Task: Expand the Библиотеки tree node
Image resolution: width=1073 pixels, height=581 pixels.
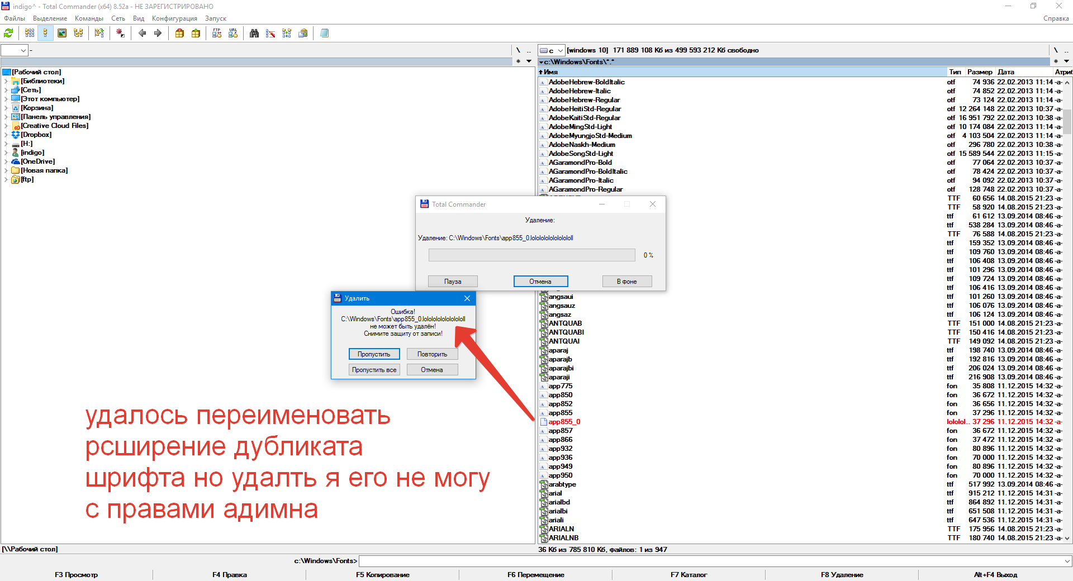Action: pos(6,81)
